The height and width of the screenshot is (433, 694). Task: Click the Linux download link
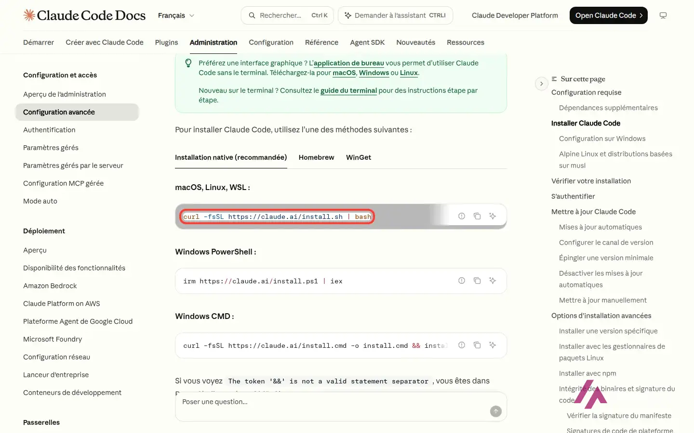point(409,73)
